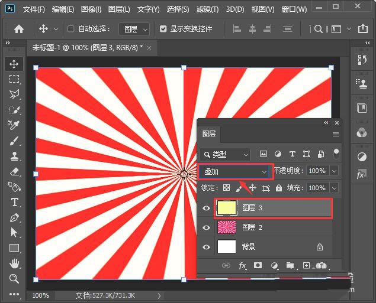
Task: Select the Eyedropper tool
Action: click(x=14, y=125)
